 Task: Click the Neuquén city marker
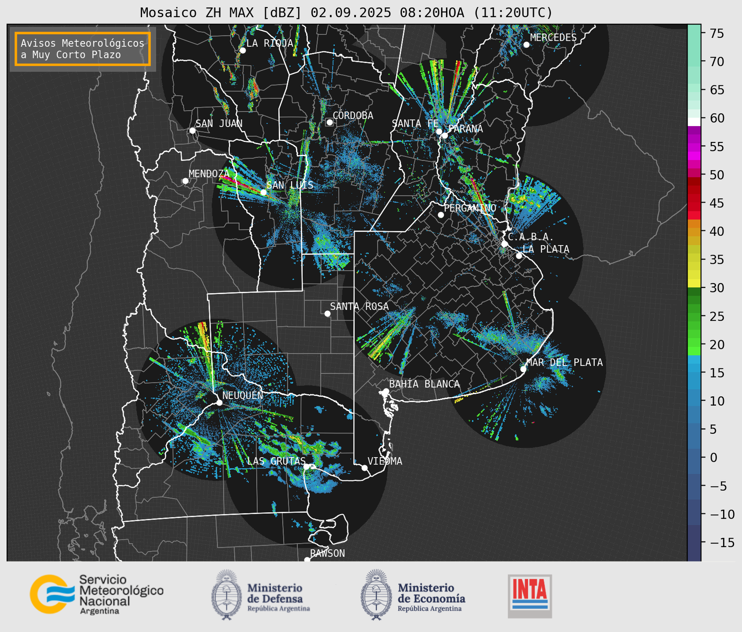point(219,403)
